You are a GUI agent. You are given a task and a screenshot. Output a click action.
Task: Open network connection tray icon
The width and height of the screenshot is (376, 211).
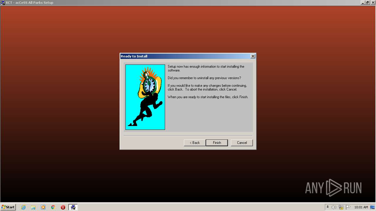tap(341, 207)
